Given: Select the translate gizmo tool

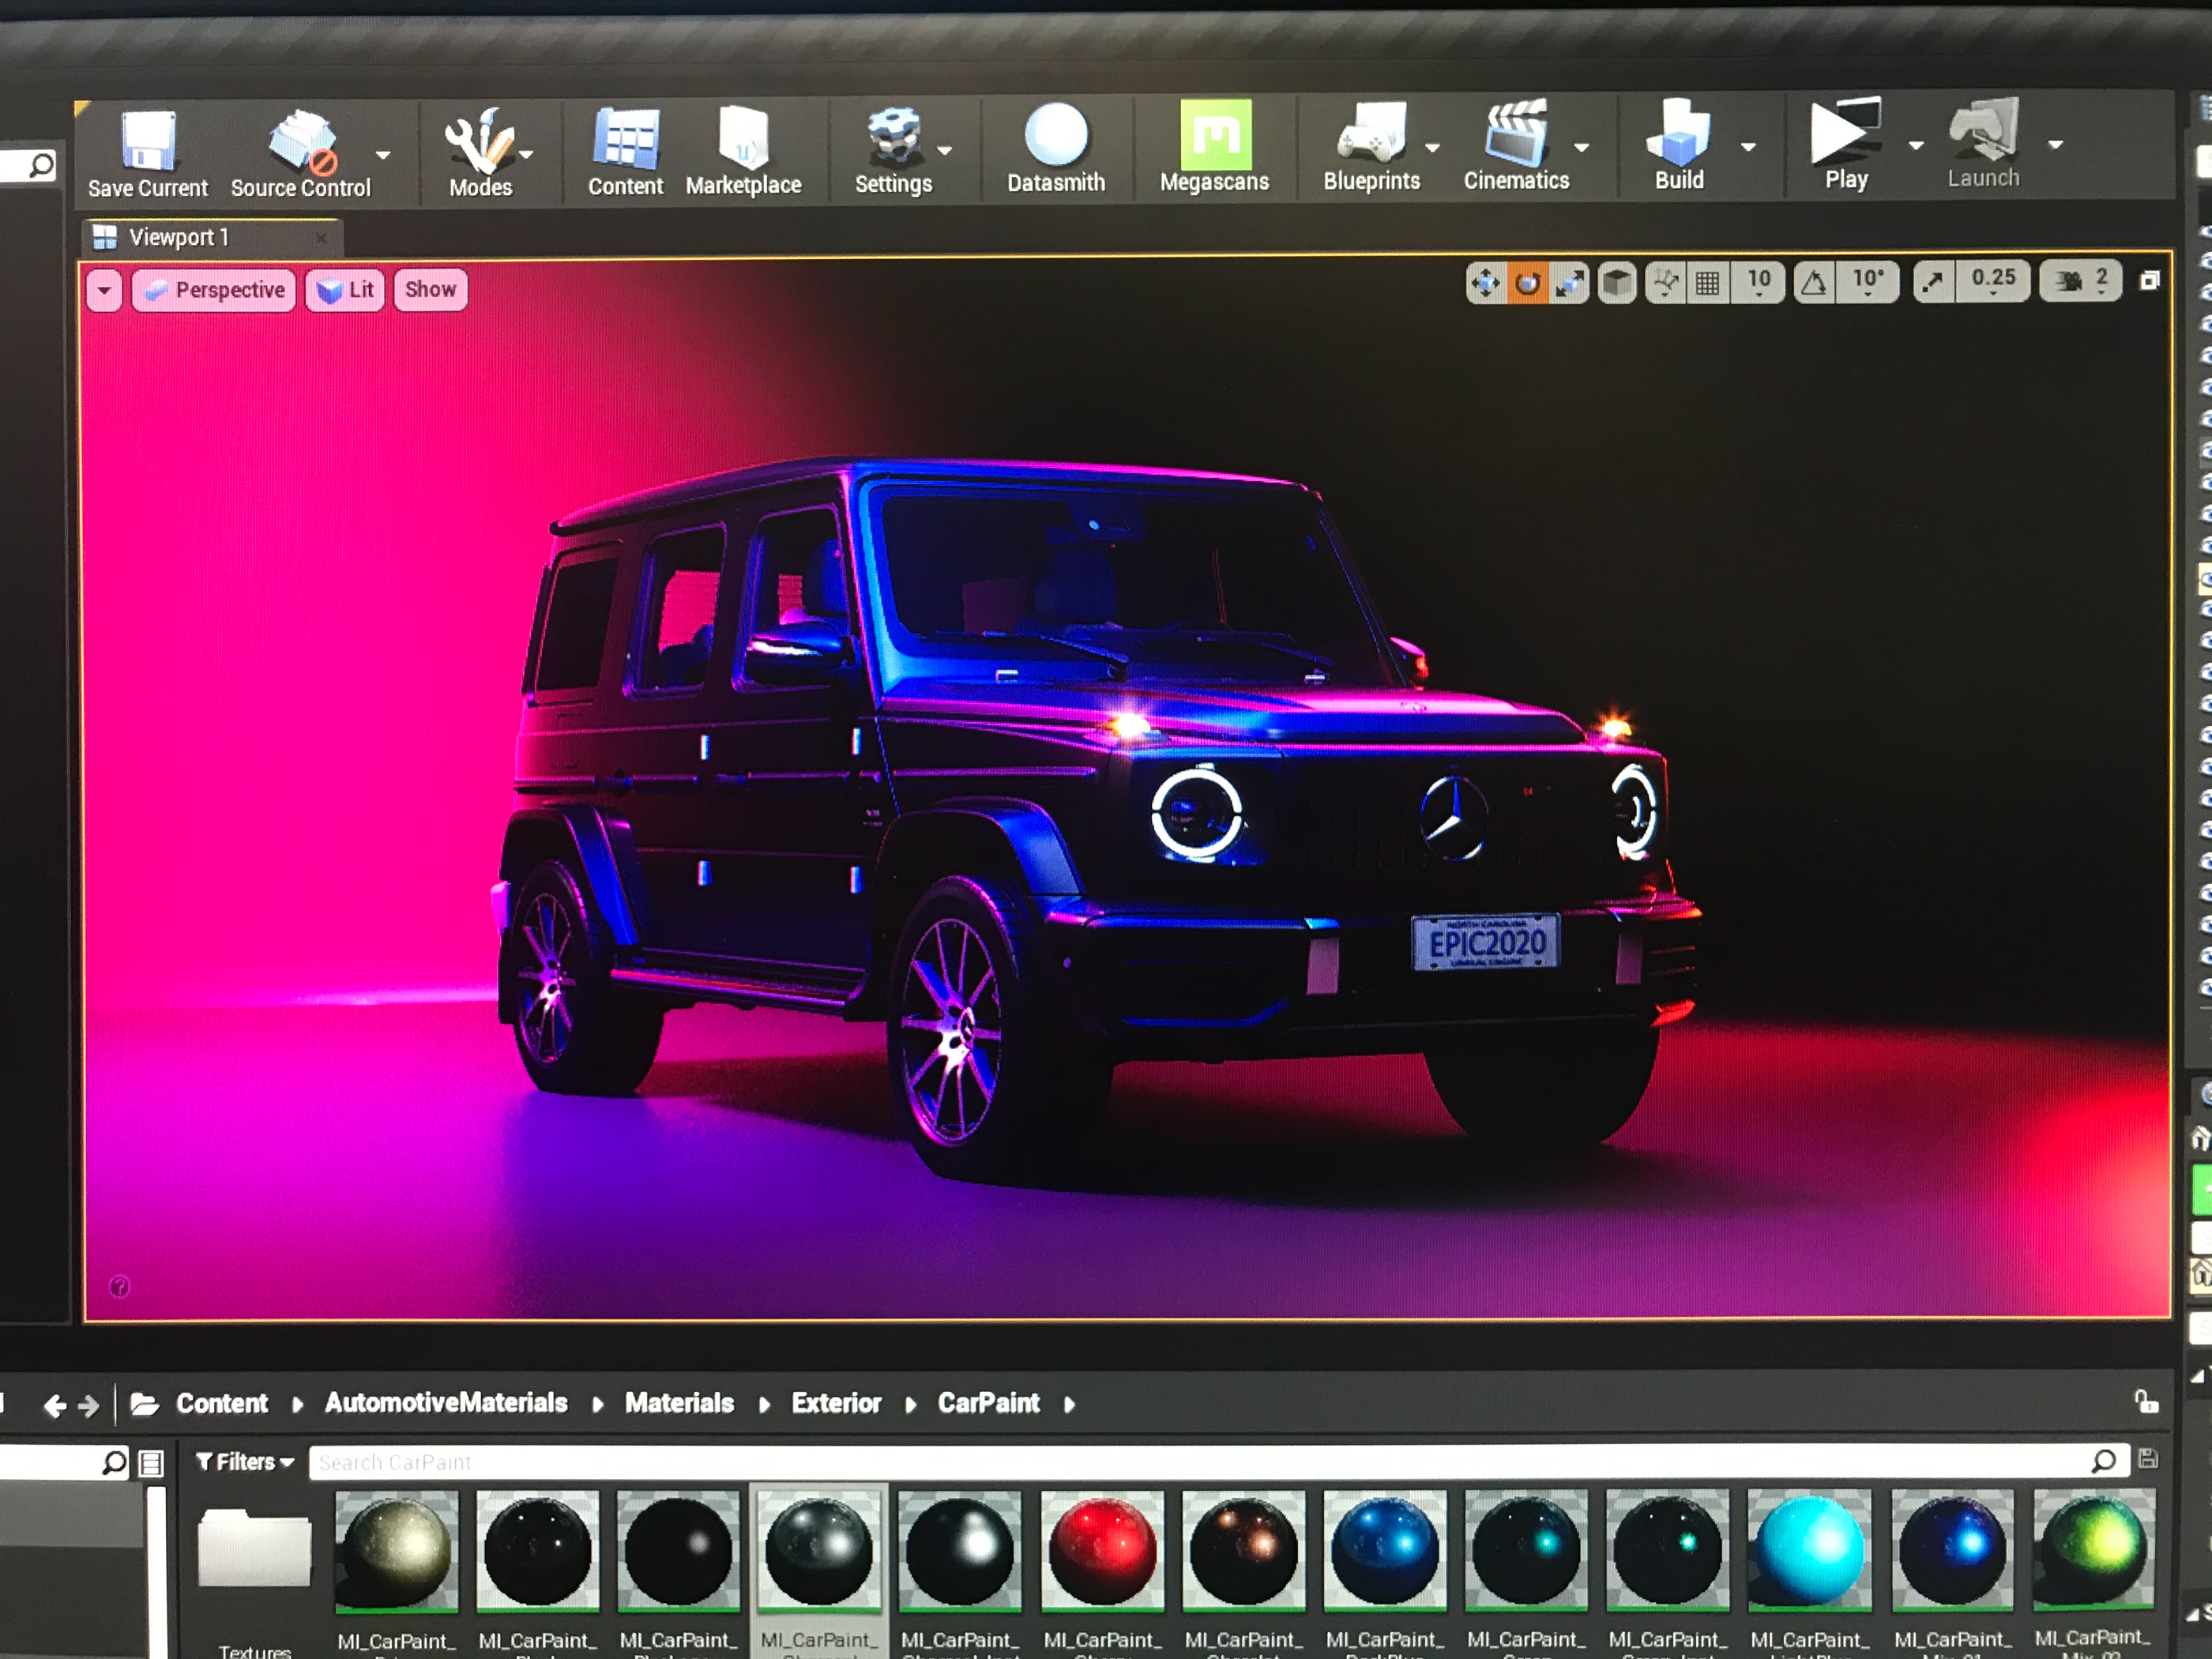Looking at the screenshot, I should coord(1485,284).
